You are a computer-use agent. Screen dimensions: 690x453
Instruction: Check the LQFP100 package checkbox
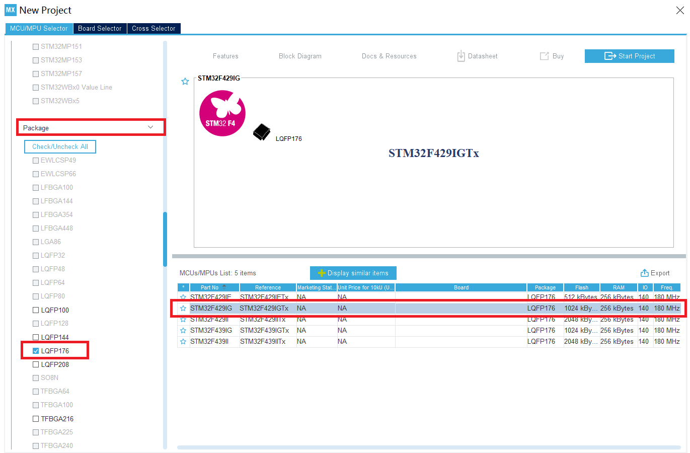36,310
